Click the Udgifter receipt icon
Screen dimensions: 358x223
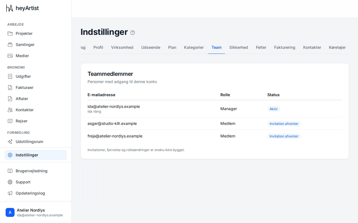(x=10, y=76)
